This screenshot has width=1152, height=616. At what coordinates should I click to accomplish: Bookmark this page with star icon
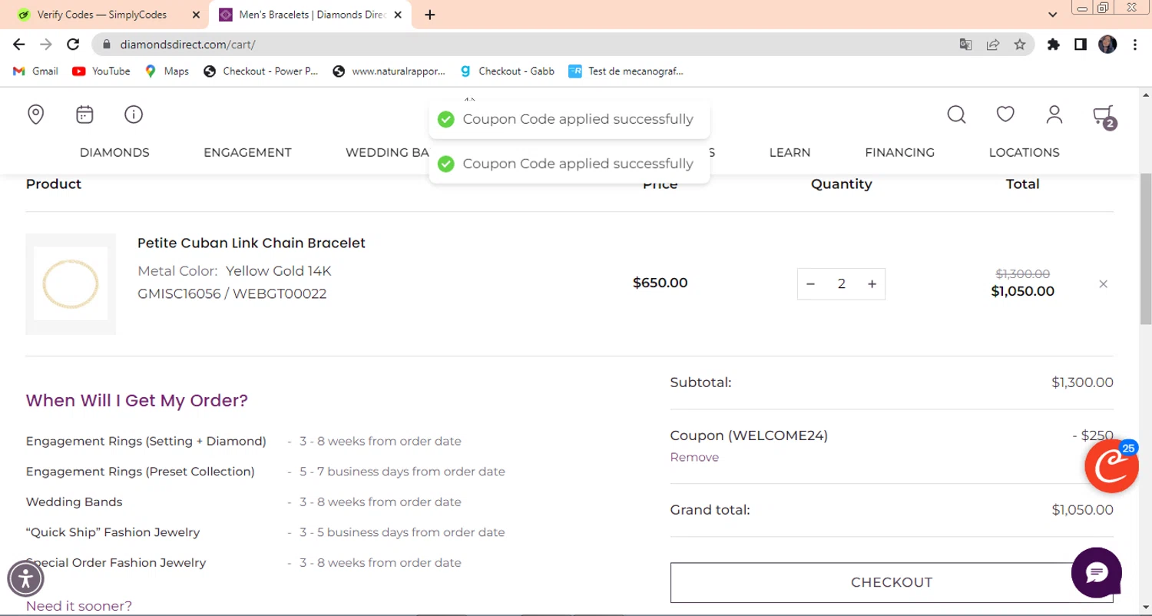click(x=1020, y=45)
